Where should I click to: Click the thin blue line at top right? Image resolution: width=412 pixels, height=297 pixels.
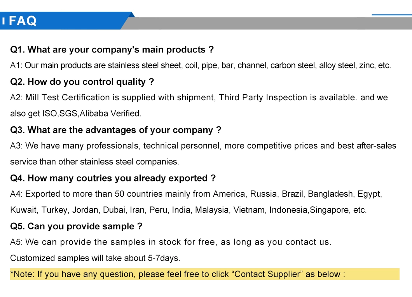391,15
